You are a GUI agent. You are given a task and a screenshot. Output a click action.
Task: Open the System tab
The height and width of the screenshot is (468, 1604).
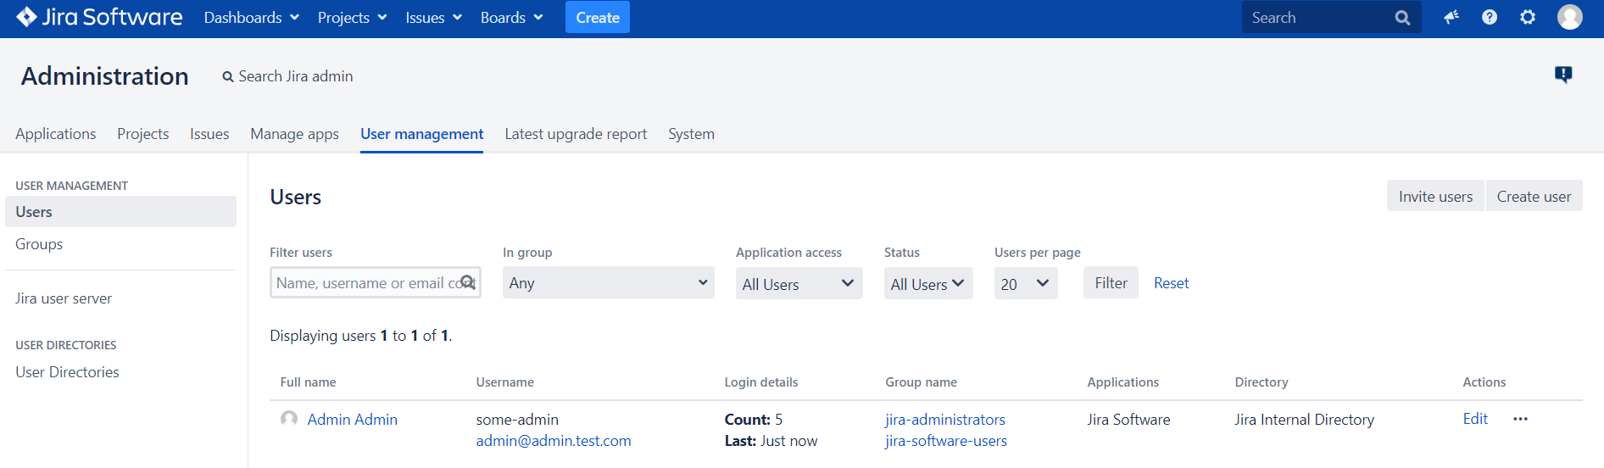tap(691, 134)
